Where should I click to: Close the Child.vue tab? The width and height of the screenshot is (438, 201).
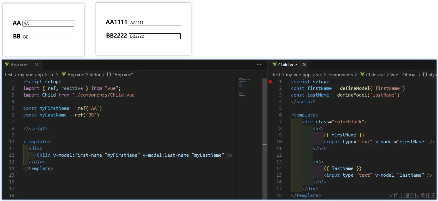coord(304,65)
